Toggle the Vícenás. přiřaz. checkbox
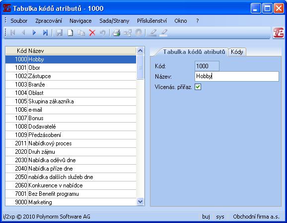 (x=198, y=87)
